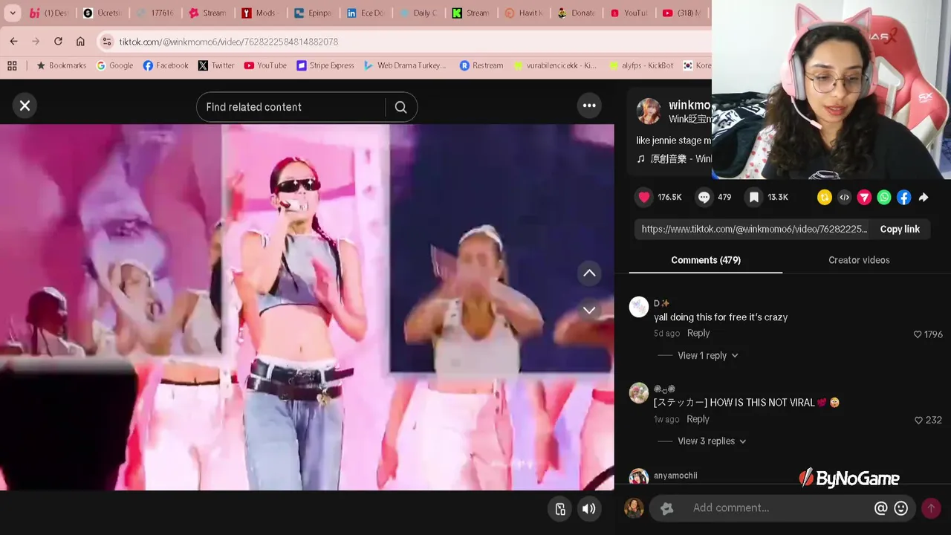The image size is (951, 535).
Task: Open the alyfps KickBot bookmark
Action: (x=641, y=65)
